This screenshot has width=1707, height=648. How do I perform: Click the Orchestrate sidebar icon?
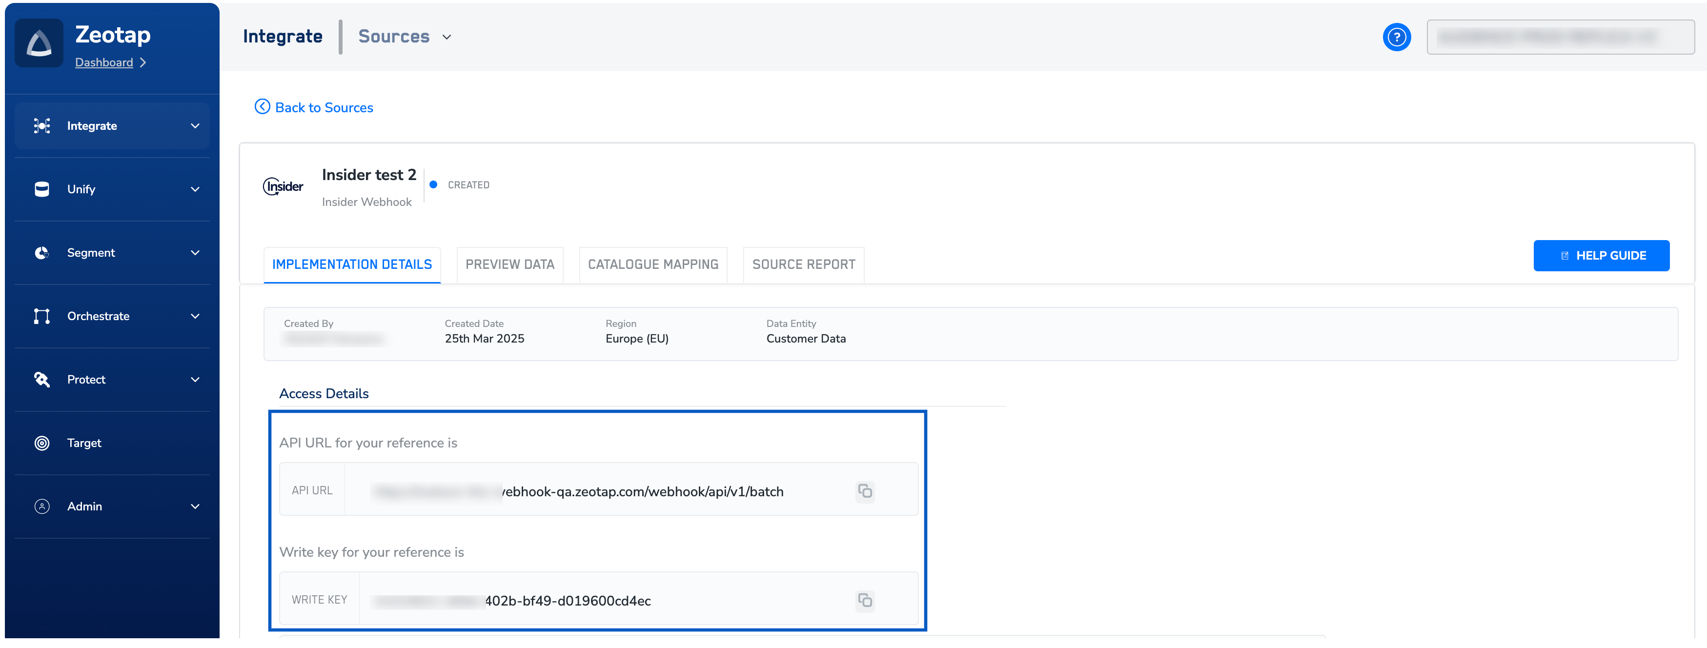tap(42, 316)
